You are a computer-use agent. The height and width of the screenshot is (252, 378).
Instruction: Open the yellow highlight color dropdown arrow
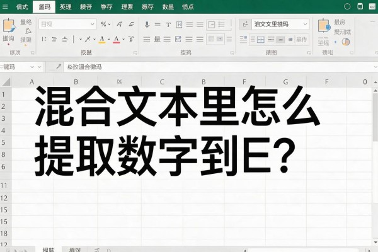point(109,39)
